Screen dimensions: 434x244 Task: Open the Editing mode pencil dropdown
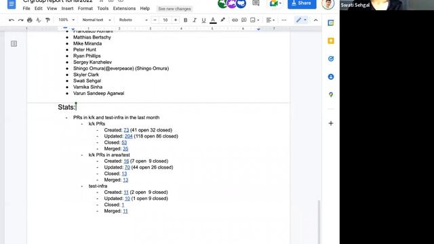301,20
